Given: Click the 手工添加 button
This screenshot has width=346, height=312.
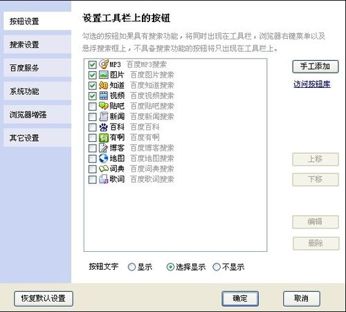Looking at the screenshot, I should [316, 66].
